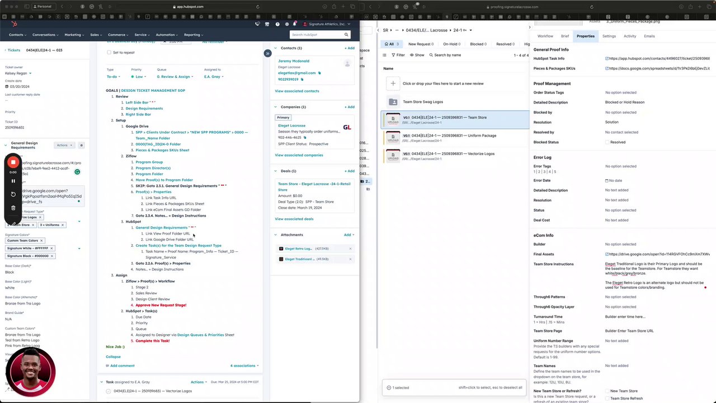Reload the app.hubspot.com page
Viewport: 716px width, 403px height.
258,7
